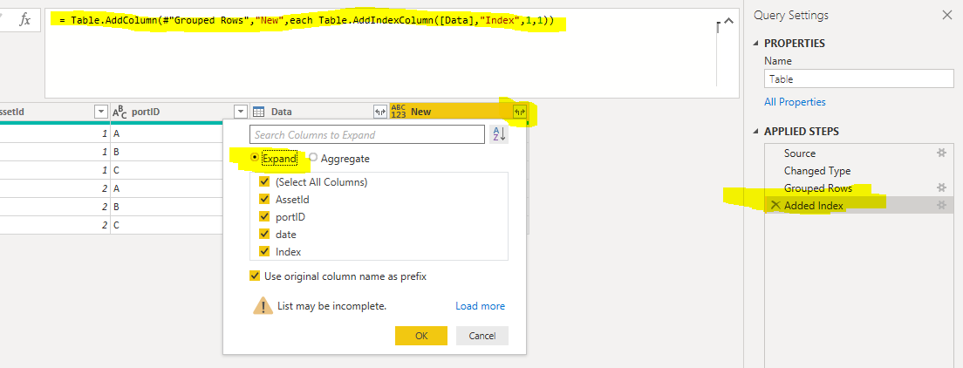The width and height of the screenshot is (963, 368).
Task: Click the fx formula icon
Action: [x=25, y=20]
